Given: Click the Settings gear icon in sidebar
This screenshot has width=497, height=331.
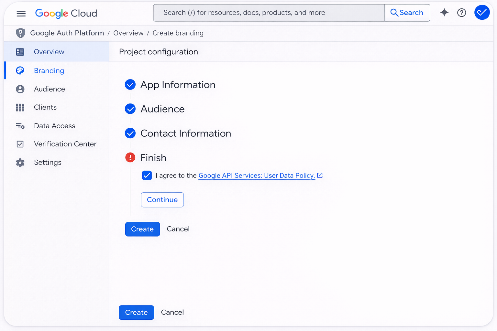Looking at the screenshot, I should [20, 163].
